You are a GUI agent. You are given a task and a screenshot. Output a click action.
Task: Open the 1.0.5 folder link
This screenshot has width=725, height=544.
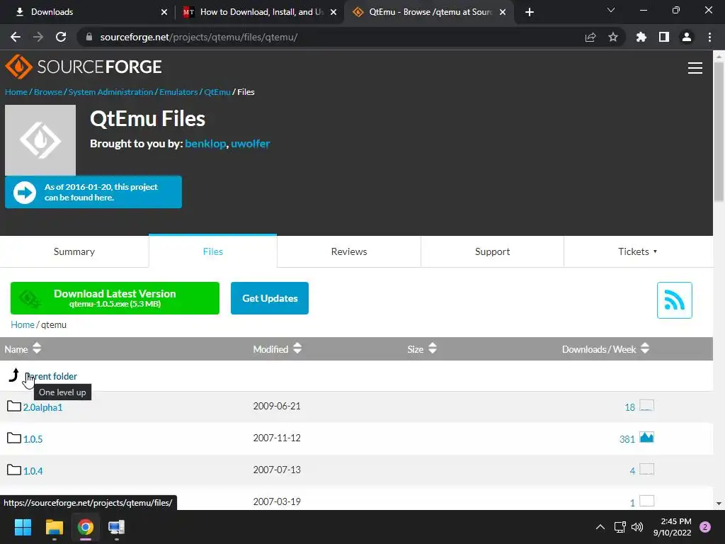(x=33, y=439)
